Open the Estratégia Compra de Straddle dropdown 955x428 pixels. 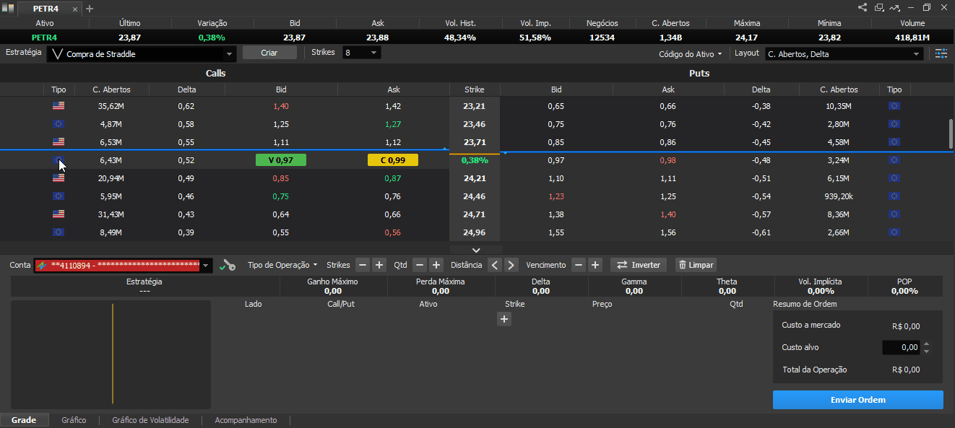tap(142, 54)
